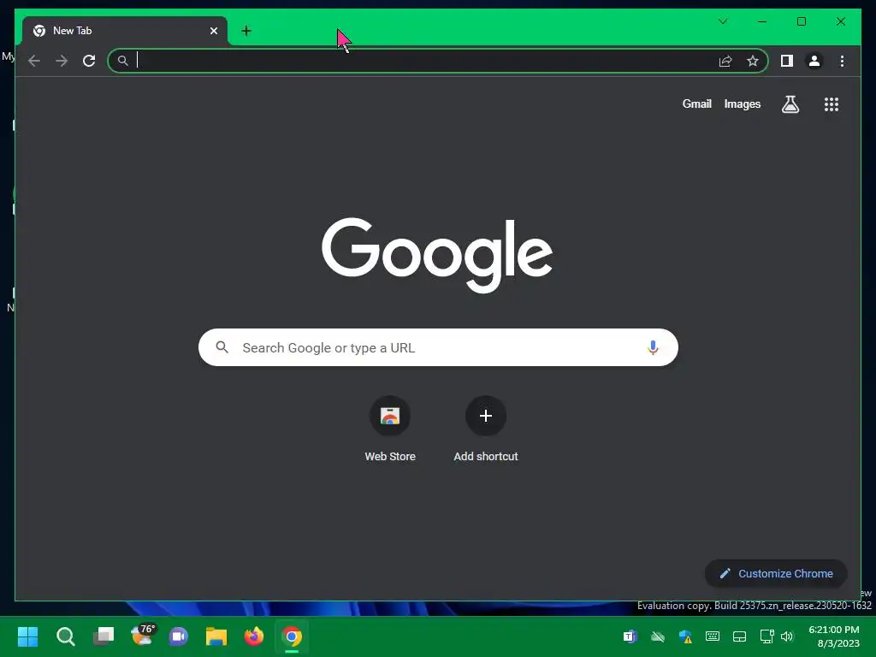Open the tab search chevron

pos(722,21)
